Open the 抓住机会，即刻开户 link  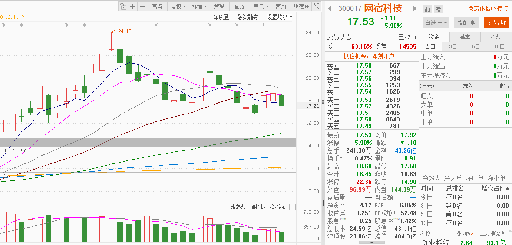372,56
